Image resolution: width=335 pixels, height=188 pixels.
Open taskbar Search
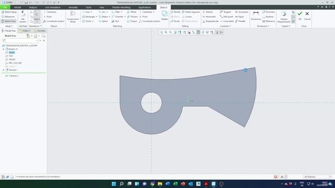(x=121, y=184)
